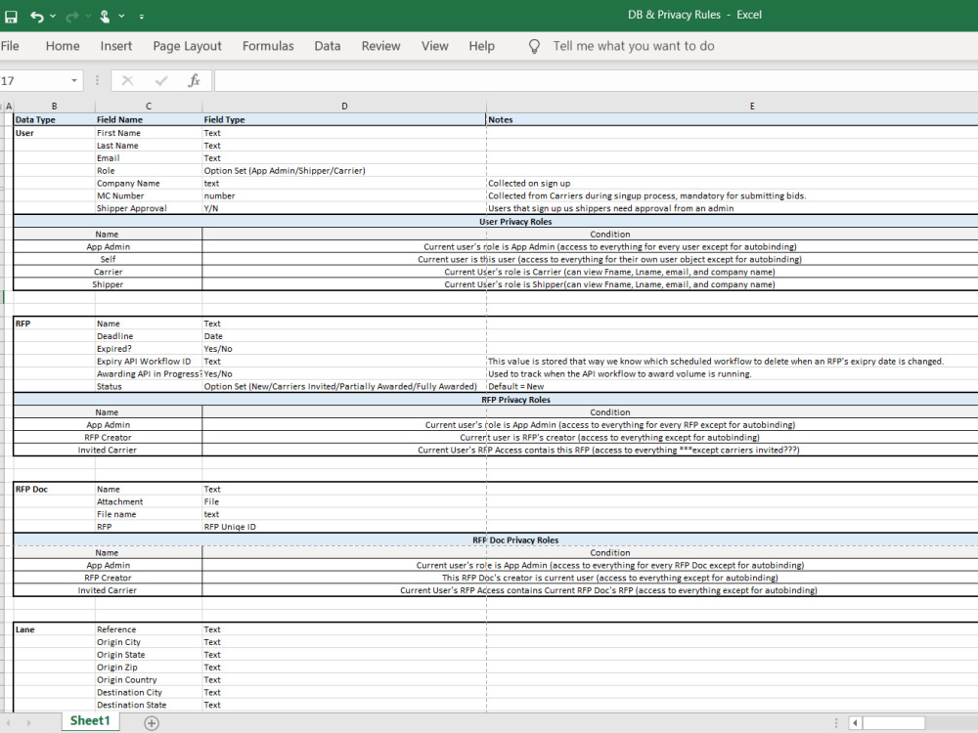Select the 'Expiry API Workflow ID' cell
Screen dimensions: 978x733
(x=149, y=362)
